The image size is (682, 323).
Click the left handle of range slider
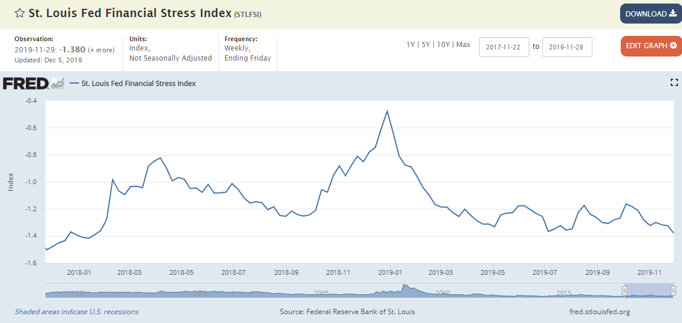625,291
